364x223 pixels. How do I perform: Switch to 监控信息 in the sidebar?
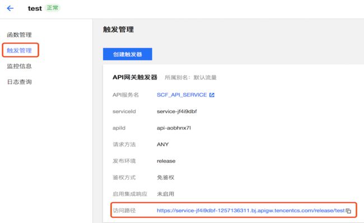point(19,66)
